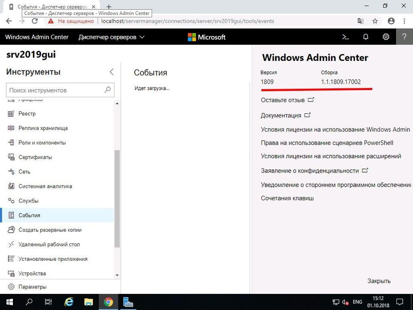Collapse the Инструменты panel with chevron

point(112,72)
